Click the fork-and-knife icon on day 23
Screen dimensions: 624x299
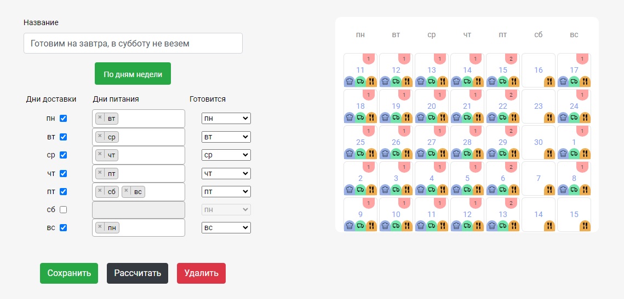(549, 117)
